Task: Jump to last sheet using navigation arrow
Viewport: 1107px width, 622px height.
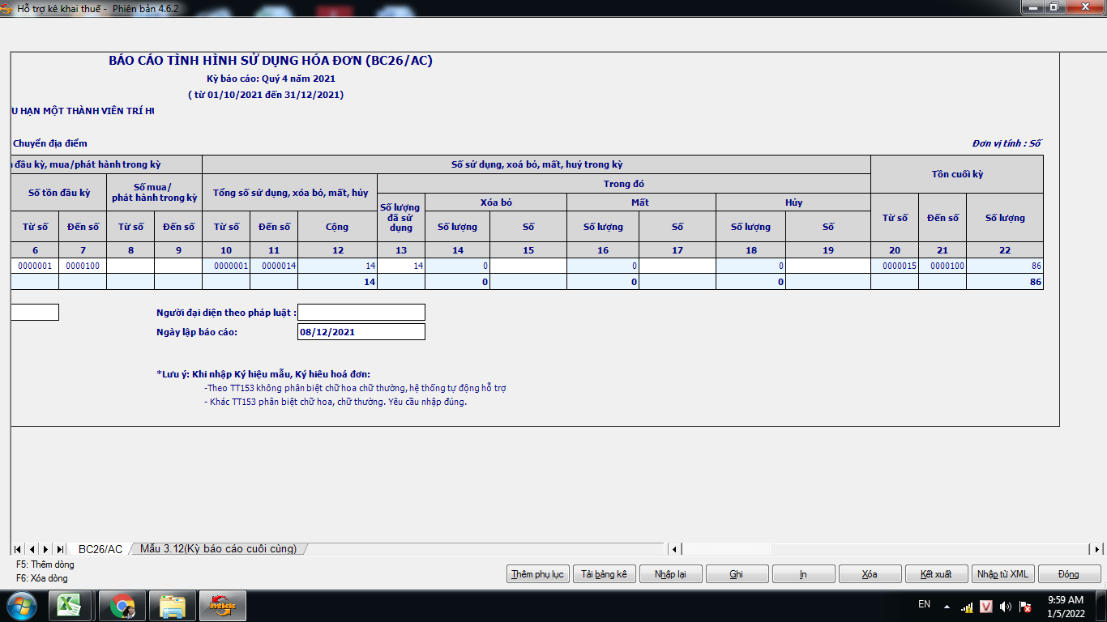Action: tap(60, 549)
